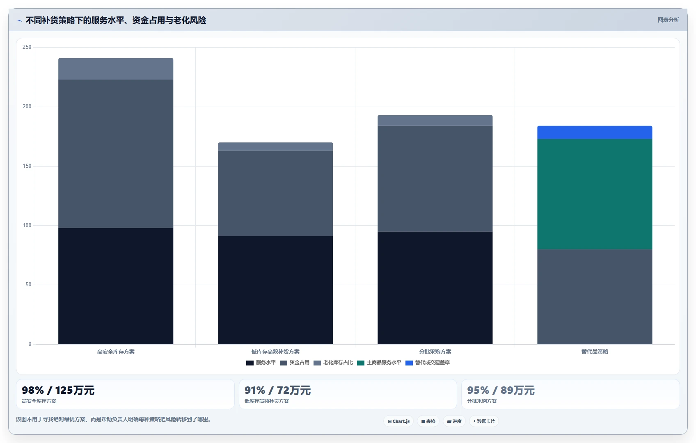Click the green 主商品服务水平 segment of 替代品策略 bar
Screen dimensions: 696x443
tap(595, 194)
